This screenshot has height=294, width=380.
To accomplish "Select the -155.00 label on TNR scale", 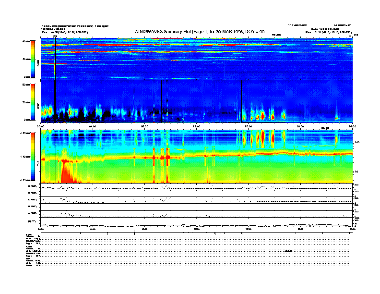I will (25, 180).
